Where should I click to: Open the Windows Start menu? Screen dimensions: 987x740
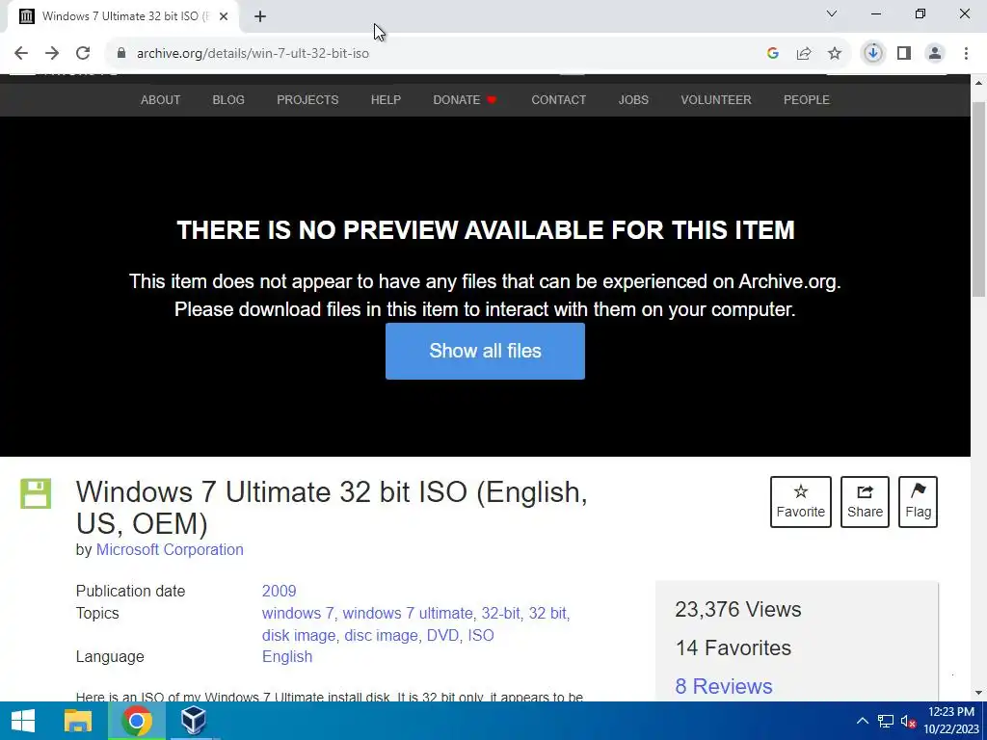click(23, 721)
